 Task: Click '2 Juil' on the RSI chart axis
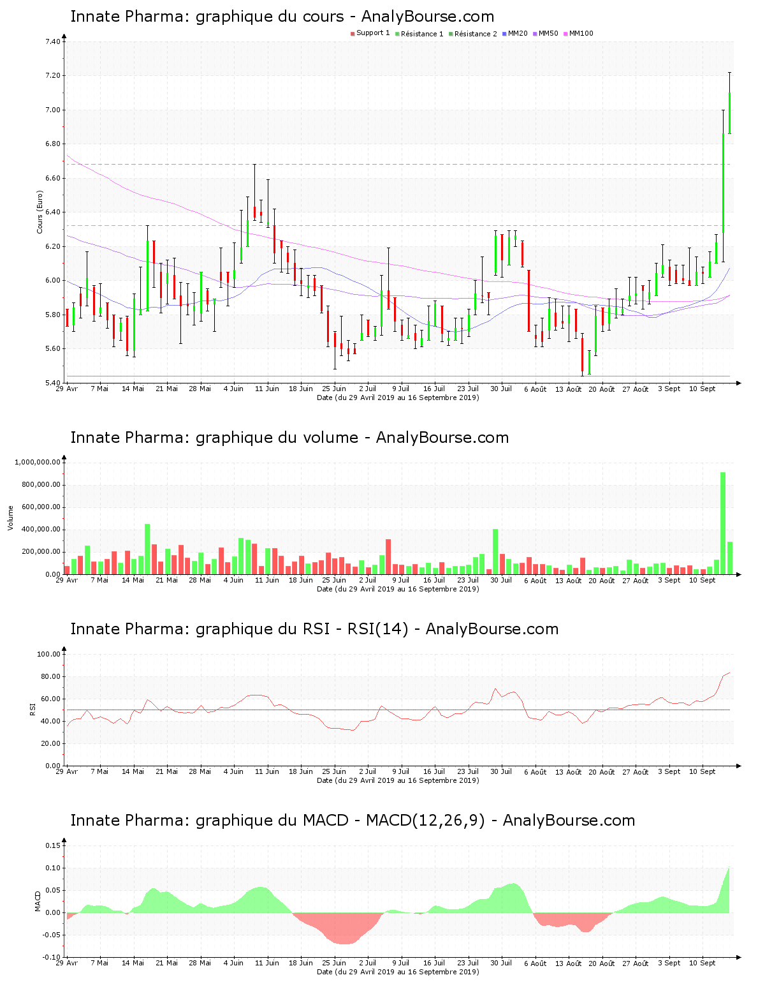click(x=367, y=771)
